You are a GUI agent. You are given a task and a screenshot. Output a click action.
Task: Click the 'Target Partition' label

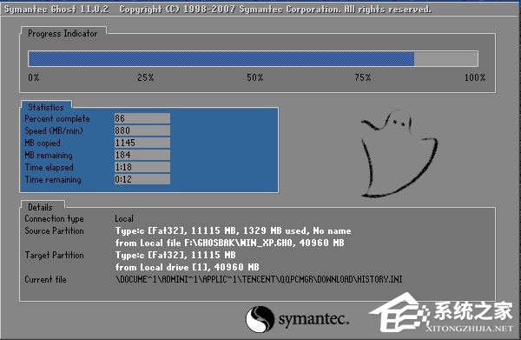coord(54,255)
